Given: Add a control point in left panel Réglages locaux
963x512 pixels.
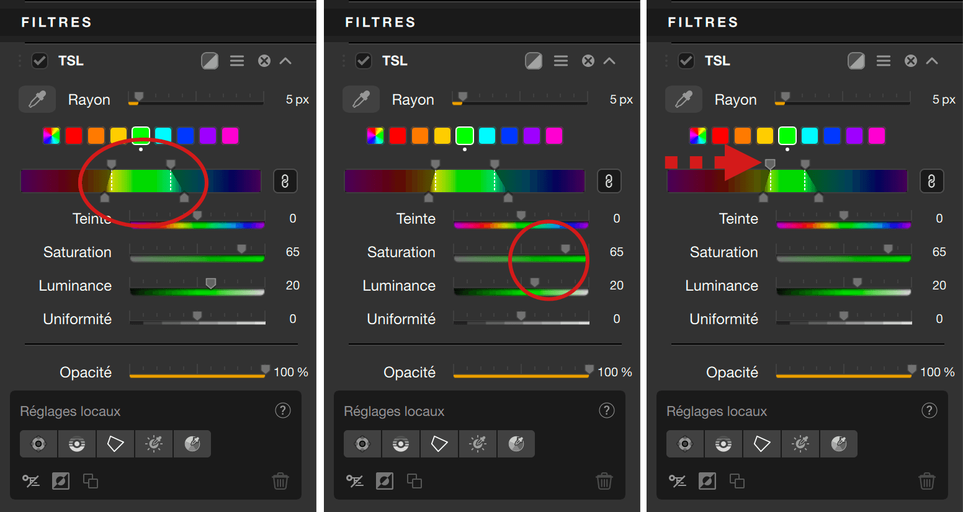Looking at the screenshot, I should click(38, 444).
